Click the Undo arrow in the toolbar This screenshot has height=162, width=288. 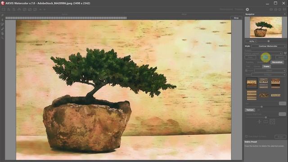(x=40, y=9)
